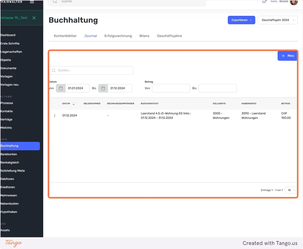Open Erste Schritte in sidebar
Screen dimensions: 303x249
[10, 43]
